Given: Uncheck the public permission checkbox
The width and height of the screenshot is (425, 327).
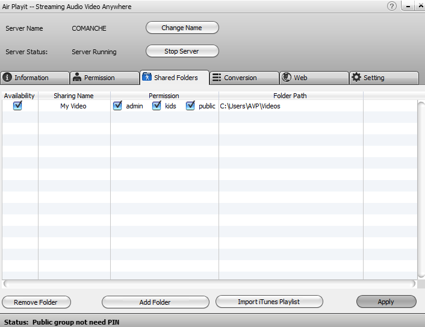Looking at the screenshot, I should coord(190,105).
